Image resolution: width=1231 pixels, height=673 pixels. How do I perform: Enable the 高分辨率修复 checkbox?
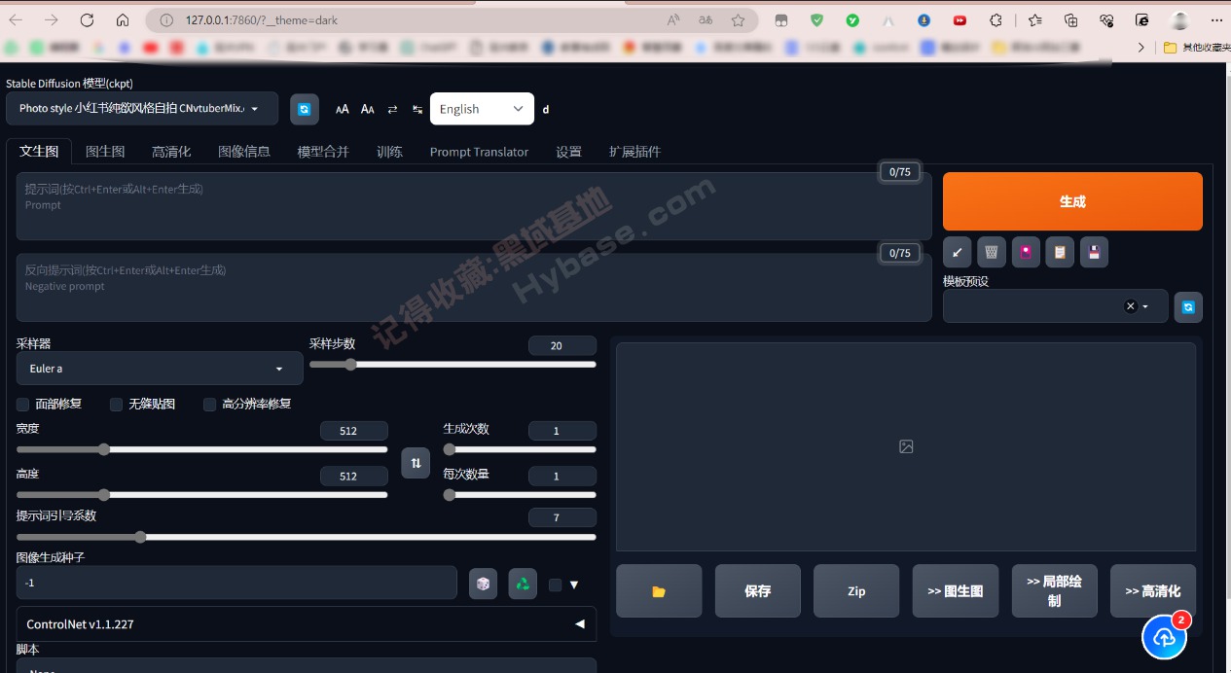tap(210, 405)
